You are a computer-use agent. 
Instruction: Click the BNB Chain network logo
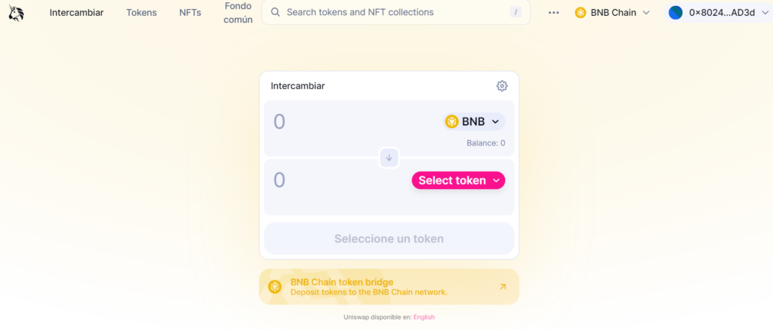[581, 13]
